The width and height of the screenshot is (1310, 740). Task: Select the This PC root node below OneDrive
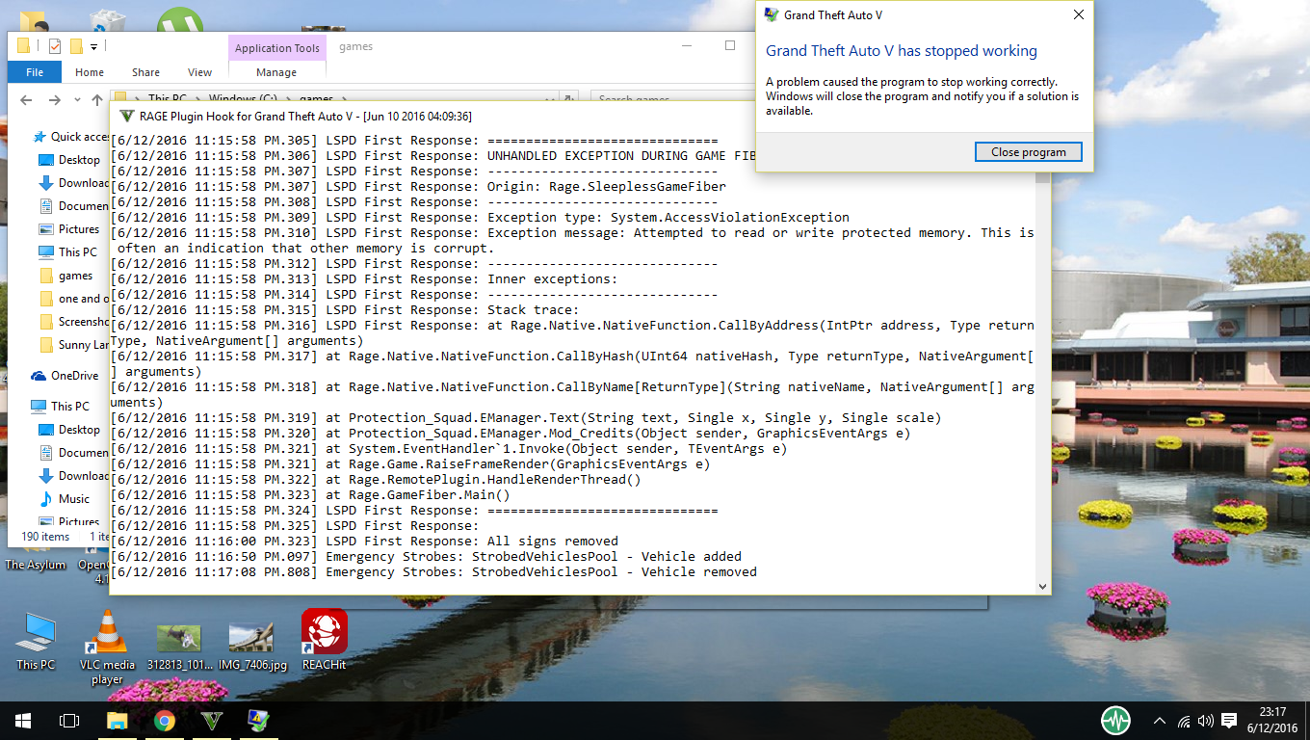tap(60, 407)
